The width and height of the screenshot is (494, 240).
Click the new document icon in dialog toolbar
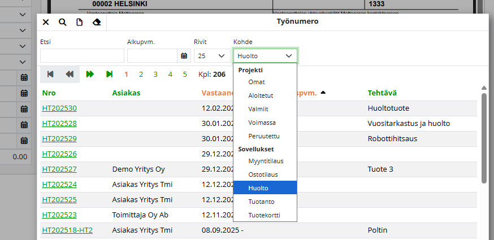tap(79, 22)
